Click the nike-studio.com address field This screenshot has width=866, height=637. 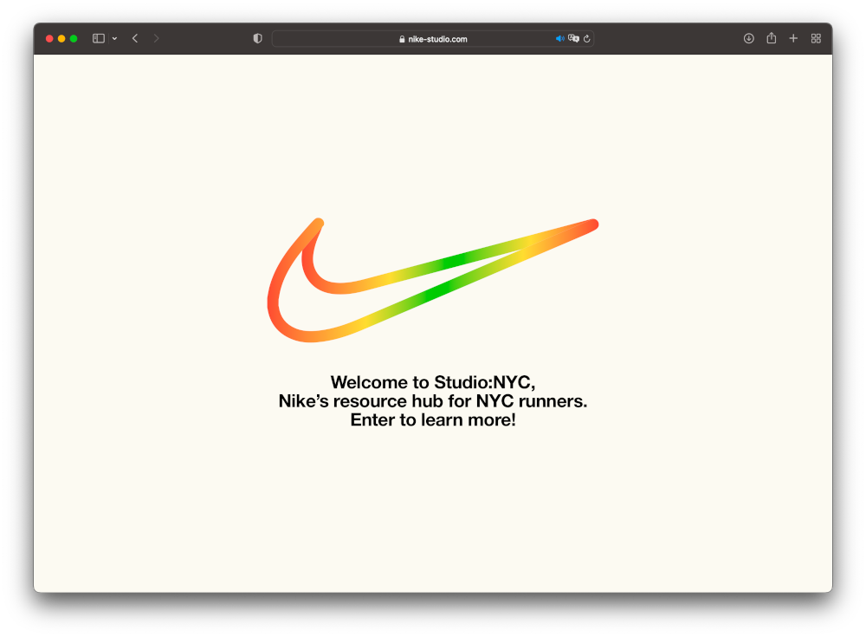[432, 39]
